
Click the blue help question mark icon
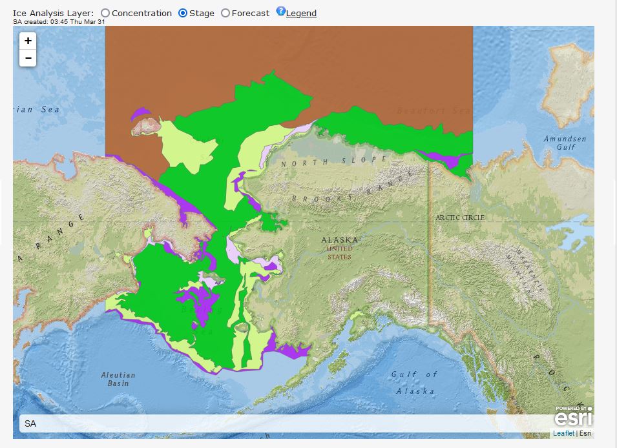[280, 11]
